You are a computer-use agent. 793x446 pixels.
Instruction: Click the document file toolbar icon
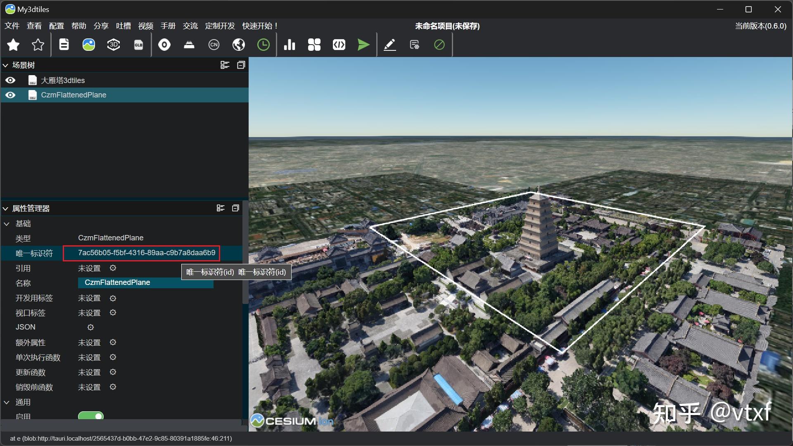64,45
